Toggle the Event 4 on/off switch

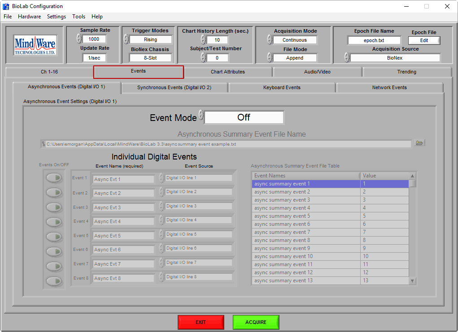(54, 222)
